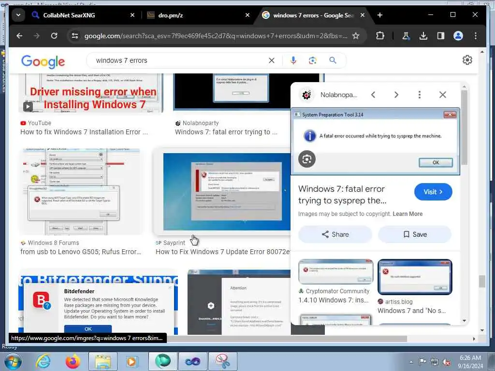This screenshot has height=371, width=495.
Task: View site information icon in address bar
Action: [x=75, y=36]
